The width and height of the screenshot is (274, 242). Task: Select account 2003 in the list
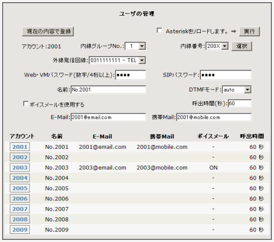point(20,168)
